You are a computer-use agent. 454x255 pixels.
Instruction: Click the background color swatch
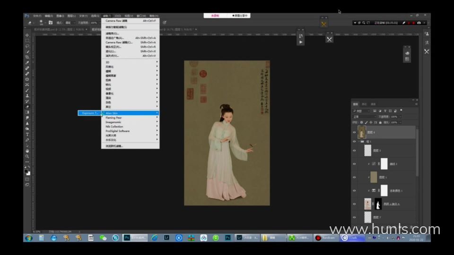tap(29, 173)
